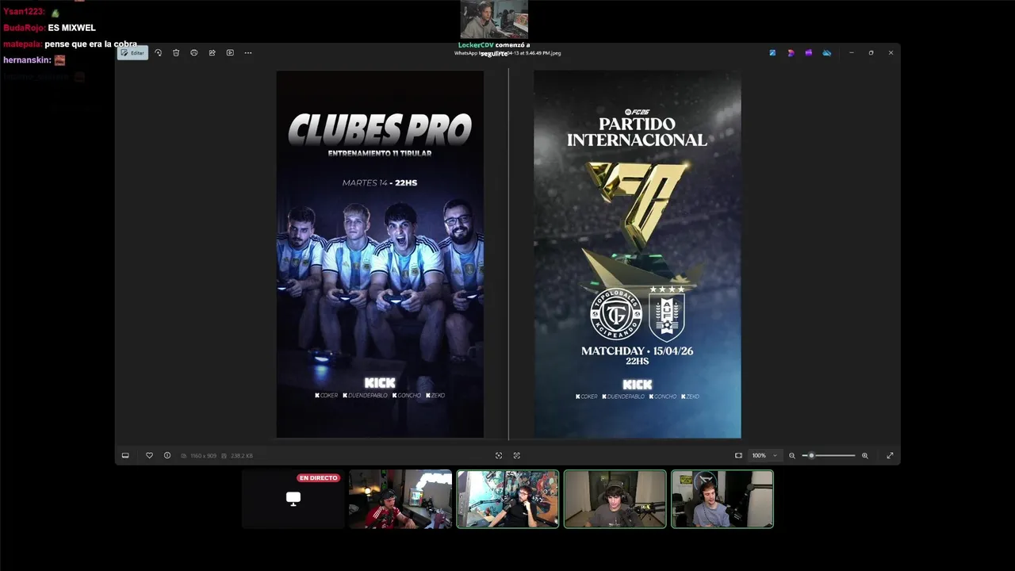Mark image as favorite with heart icon
Viewport: 1015px width, 571px height.
(x=149, y=455)
